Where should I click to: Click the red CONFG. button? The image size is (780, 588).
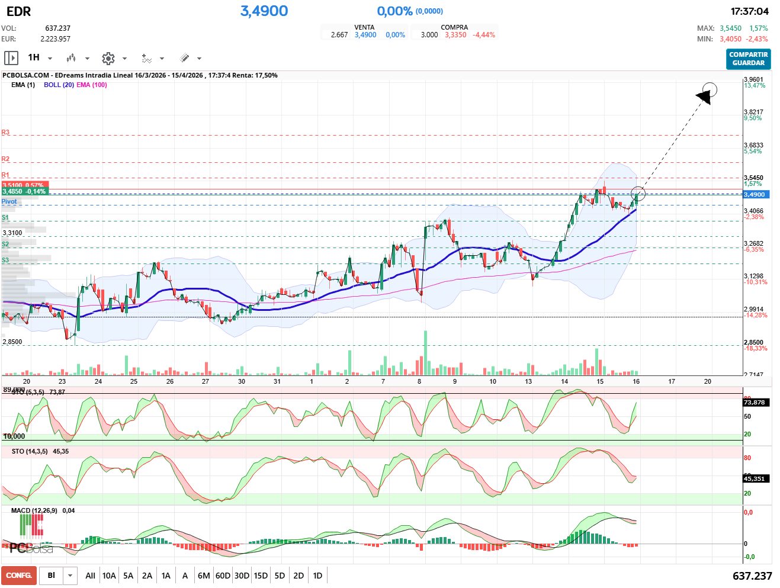(x=19, y=576)
